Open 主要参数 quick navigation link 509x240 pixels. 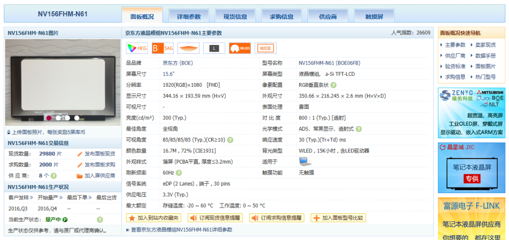click(x=455, y=45)
